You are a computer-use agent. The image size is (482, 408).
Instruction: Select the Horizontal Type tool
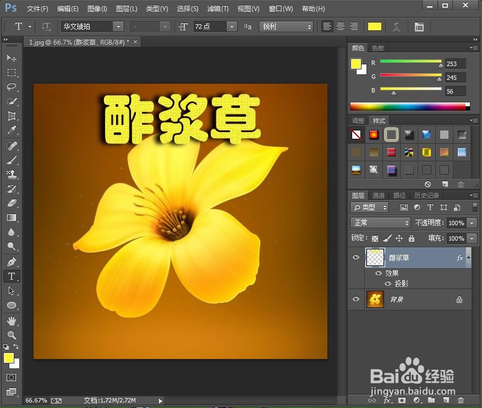pos(12,276)
